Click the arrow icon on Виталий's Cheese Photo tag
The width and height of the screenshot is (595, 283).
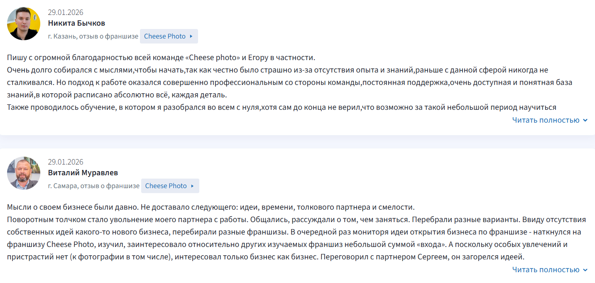[x=192, y=186]
